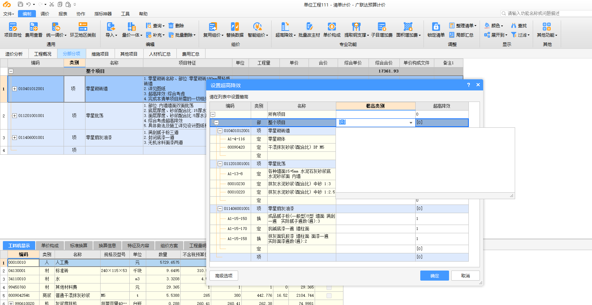The height and width of the screenshot is (305, 592).
Task: Expand row 010401012001 in main table
Action: coord(15,89)
